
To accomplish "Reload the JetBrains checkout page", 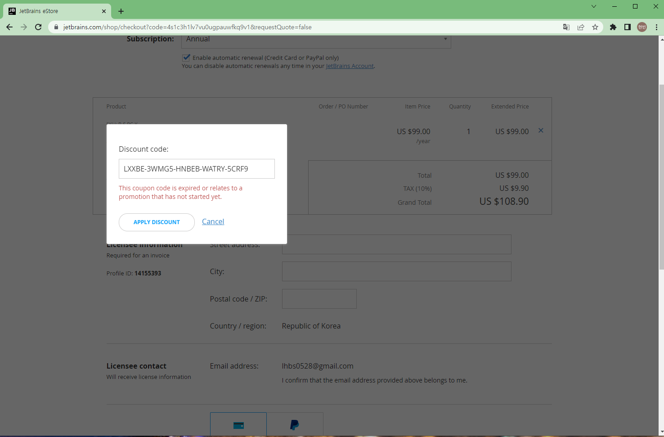I will click(38, 27).
